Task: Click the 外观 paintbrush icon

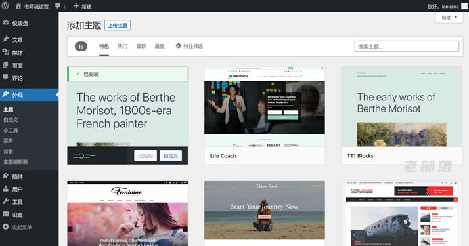Action: [x=6, y=94]
